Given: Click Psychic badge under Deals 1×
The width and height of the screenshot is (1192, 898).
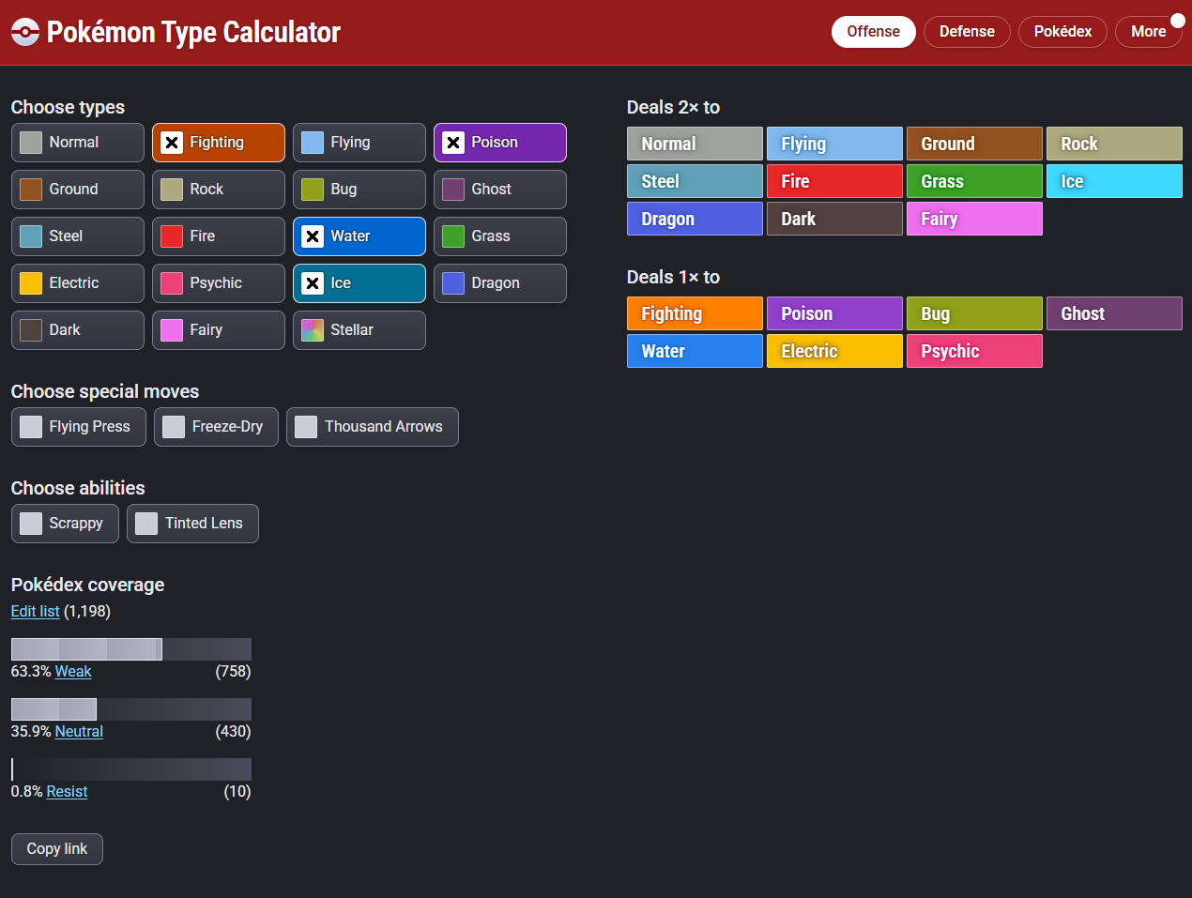Looking at the screenshot, I should (x=974, y=351).
